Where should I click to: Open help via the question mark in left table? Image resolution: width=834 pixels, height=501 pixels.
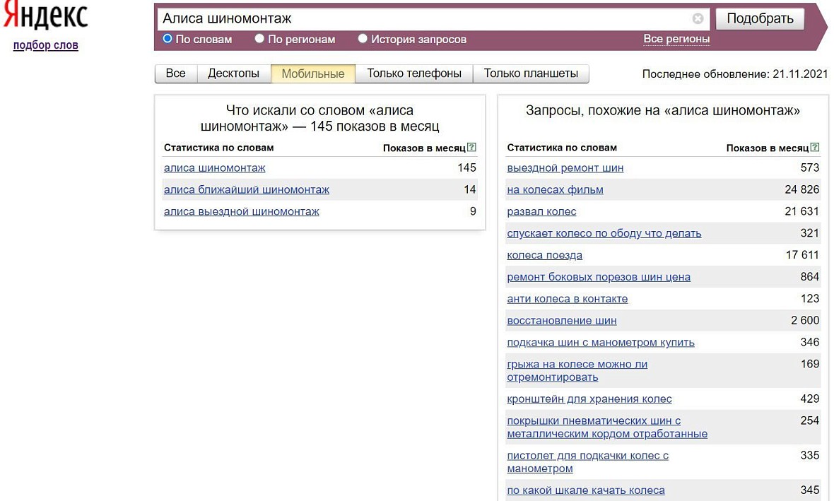coord(472,147)
